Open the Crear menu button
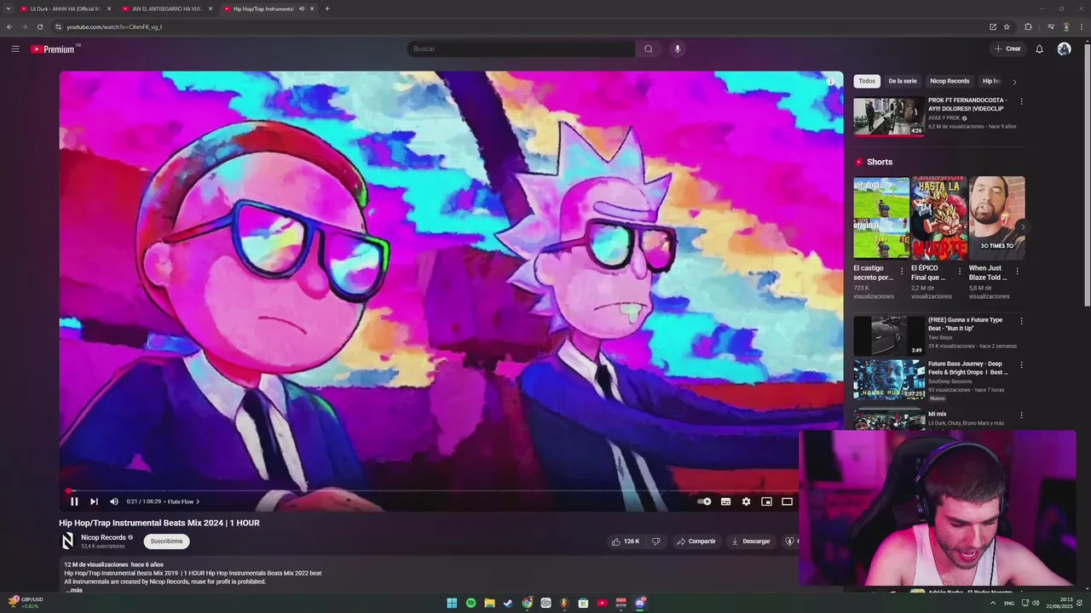Screen dimensions: 1091x613 tap(1007, 49)
